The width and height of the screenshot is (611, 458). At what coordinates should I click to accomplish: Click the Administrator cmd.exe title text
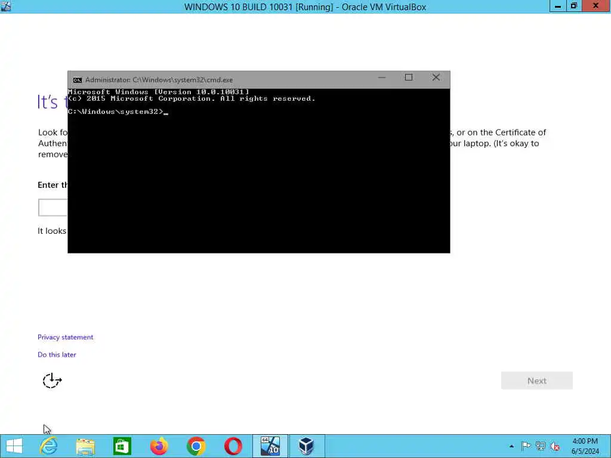tap(159, 80)
